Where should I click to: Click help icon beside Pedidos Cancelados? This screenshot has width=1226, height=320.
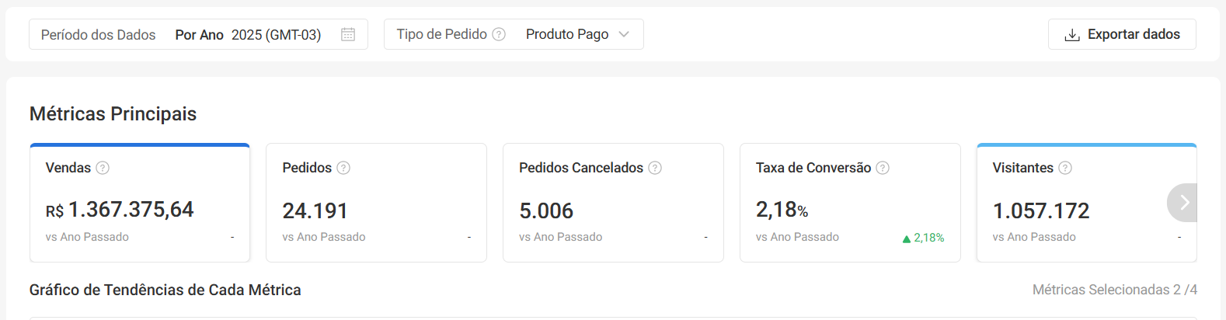click(655, 168)
